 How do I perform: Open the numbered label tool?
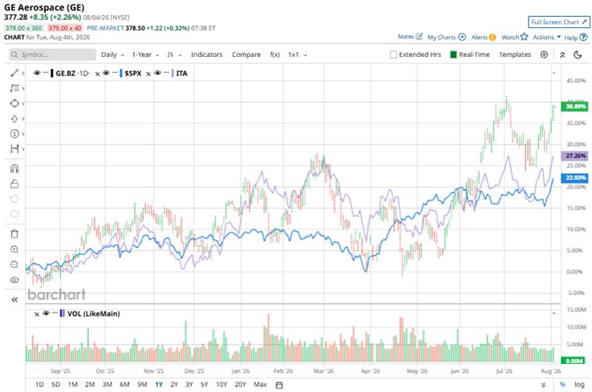14,134
